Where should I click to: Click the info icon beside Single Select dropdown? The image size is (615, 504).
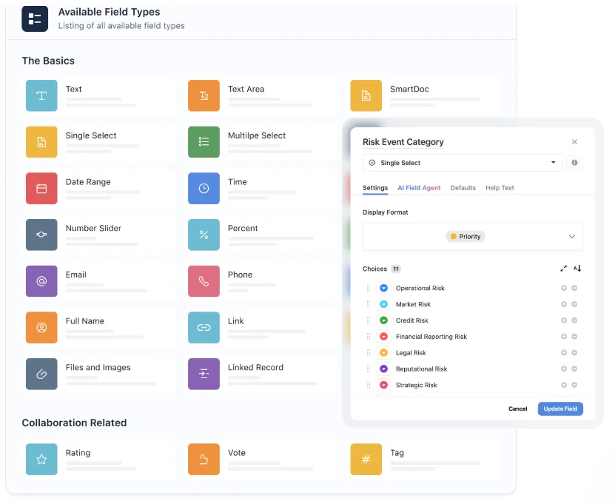click(574, 162)
